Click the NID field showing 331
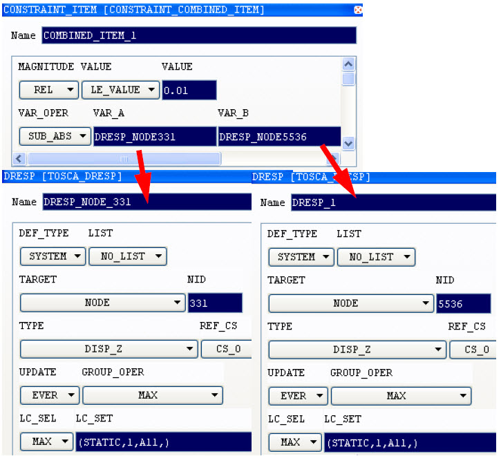501x456 pixels. click(215, 303)
